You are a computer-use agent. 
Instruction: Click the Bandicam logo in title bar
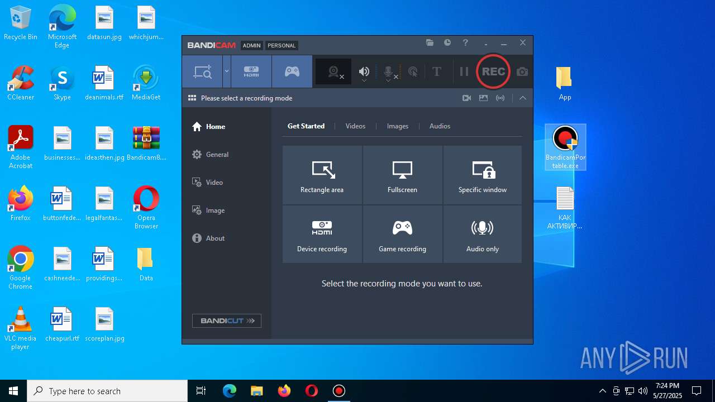(x=211, y=45)
